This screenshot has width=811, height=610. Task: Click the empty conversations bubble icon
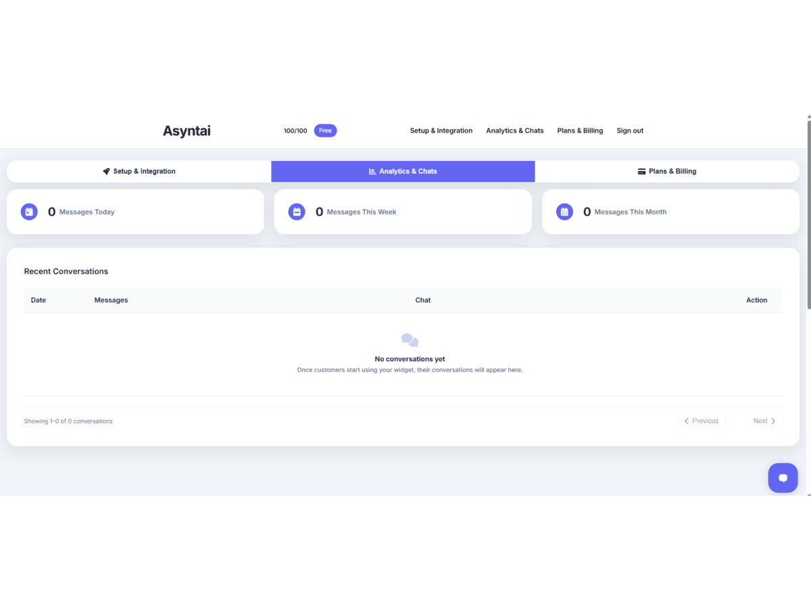point(410,340)
